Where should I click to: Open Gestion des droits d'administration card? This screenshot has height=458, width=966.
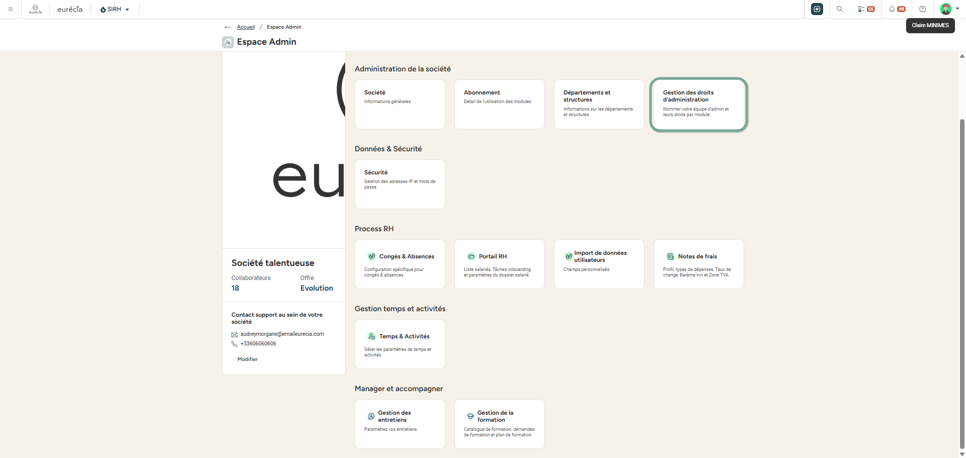click(699, 104)
